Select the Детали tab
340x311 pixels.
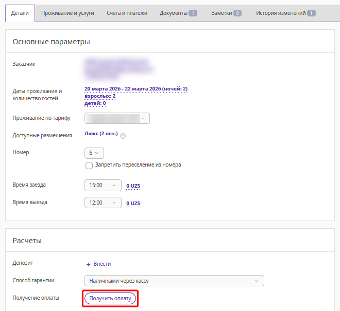click(20, 13)
